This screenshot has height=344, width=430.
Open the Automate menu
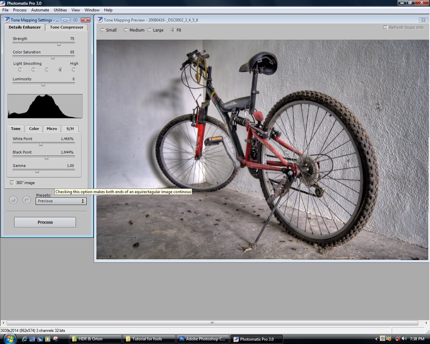[x=40, y=10]
